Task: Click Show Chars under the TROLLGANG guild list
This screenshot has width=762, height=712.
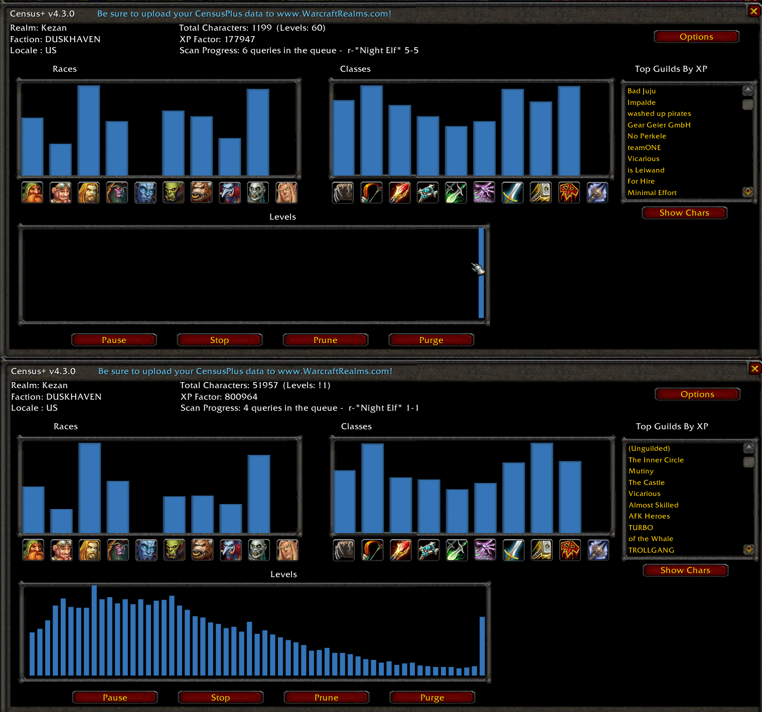Action: pyautogui.click(x=685, y=570)
